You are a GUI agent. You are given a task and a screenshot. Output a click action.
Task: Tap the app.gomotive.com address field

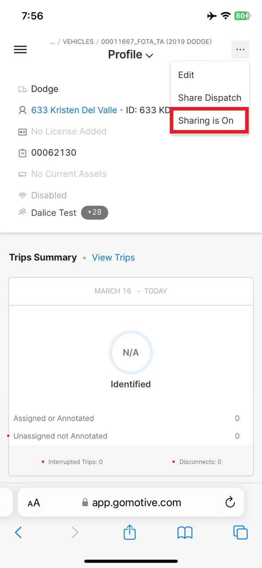point(131,502)
